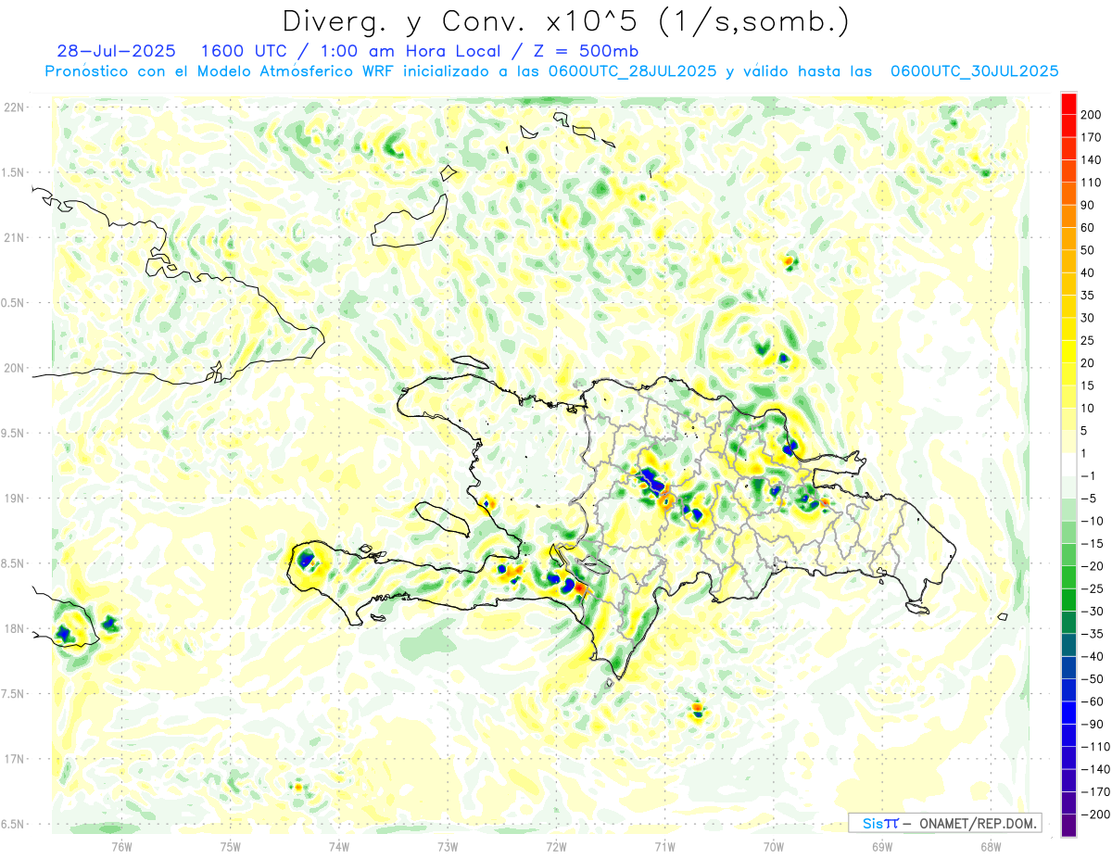The height and width of the screenshot is (859, 1112).
Task: Click the 'Pronóstico con el Modelo Atmósferico WRF' line
Action: [x=221, y=71]
